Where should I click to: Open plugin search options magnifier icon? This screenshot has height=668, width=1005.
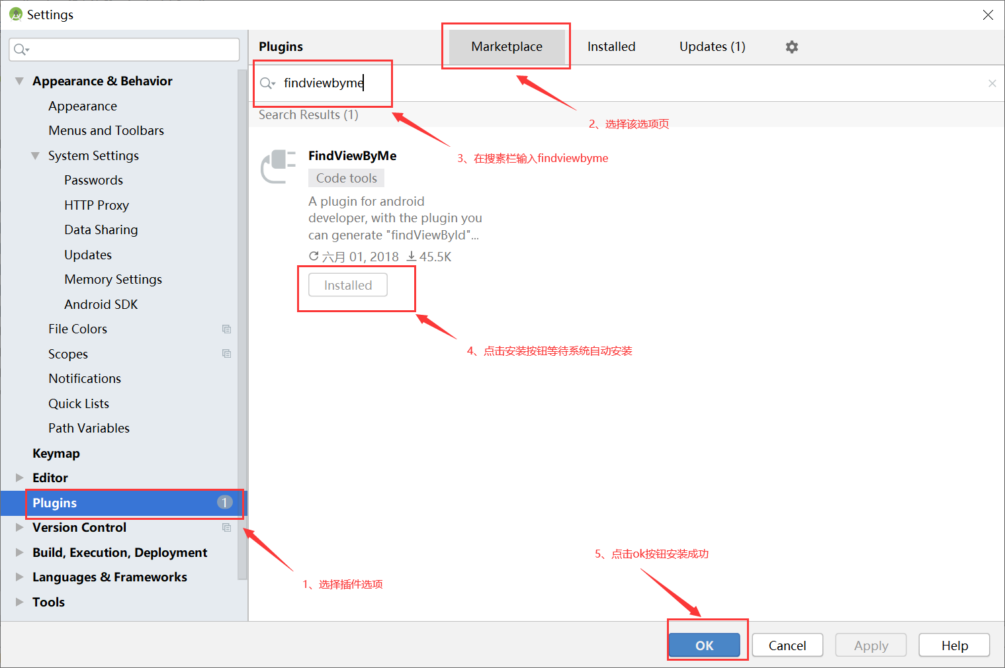tap(267, 83)
